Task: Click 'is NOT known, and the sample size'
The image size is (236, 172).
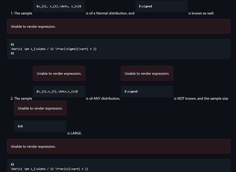Action: 201,99
